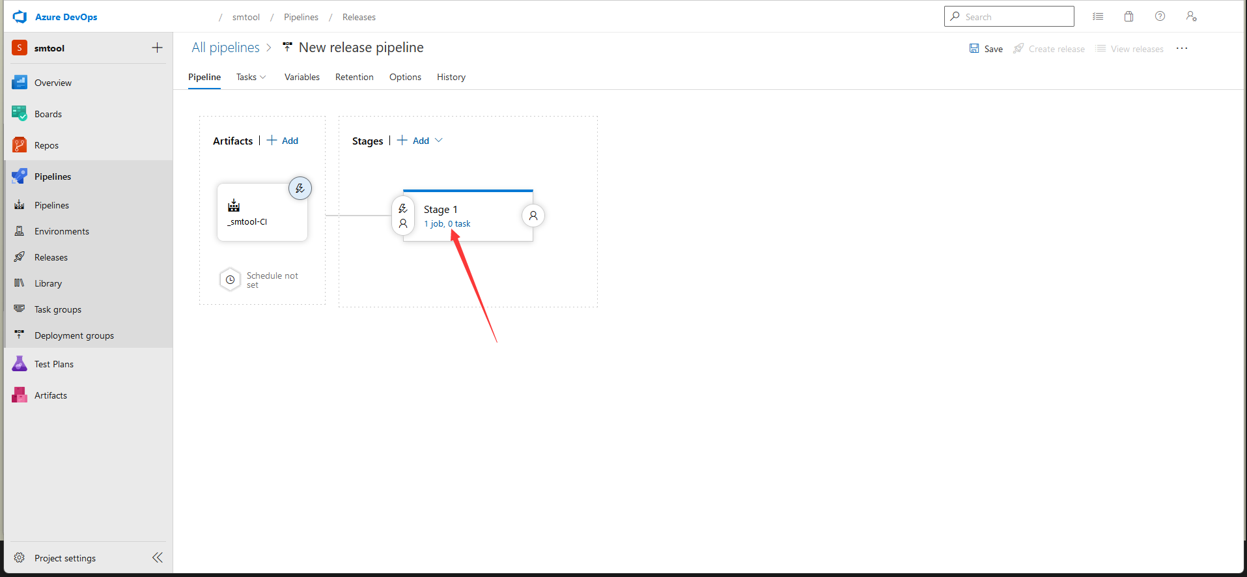Open the marketplace shopping bag icon
This screenshot has width=1247, height=577.
[1128, 16]
